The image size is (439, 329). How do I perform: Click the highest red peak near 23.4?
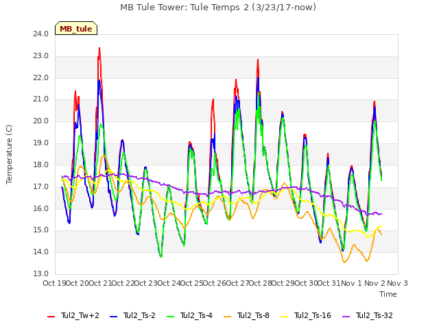tap(99, 48)
